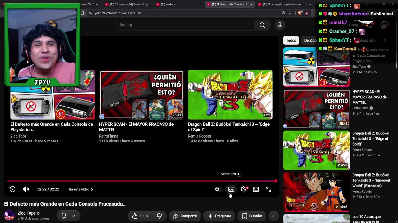Click the zoom magnifier in address bar
This screenshot has height=223, width=398.
(284, 13)
